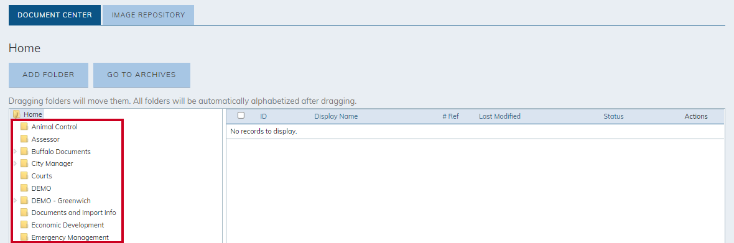Viewport: 734px width, 243px height.
Task: Sort by the ID column header
Action: 264,116
